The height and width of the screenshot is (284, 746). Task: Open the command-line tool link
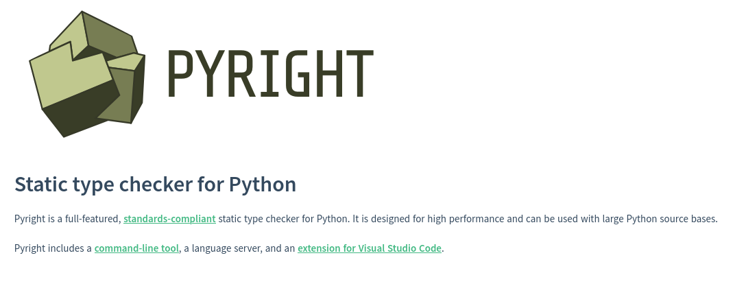click(x=136, y=248)
